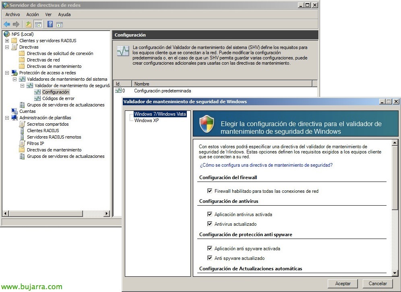Collapse Validadores de mantenimiento del sistema node

coord(15,79)
